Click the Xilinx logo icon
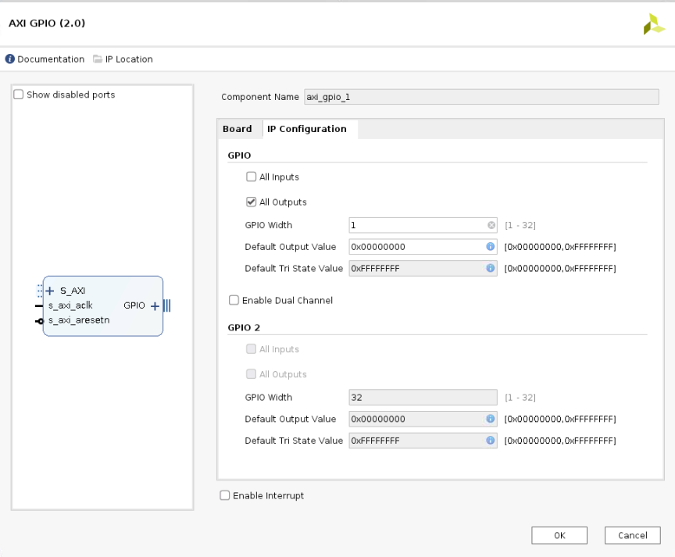This screenshot has width=675, height=557. 653,25
